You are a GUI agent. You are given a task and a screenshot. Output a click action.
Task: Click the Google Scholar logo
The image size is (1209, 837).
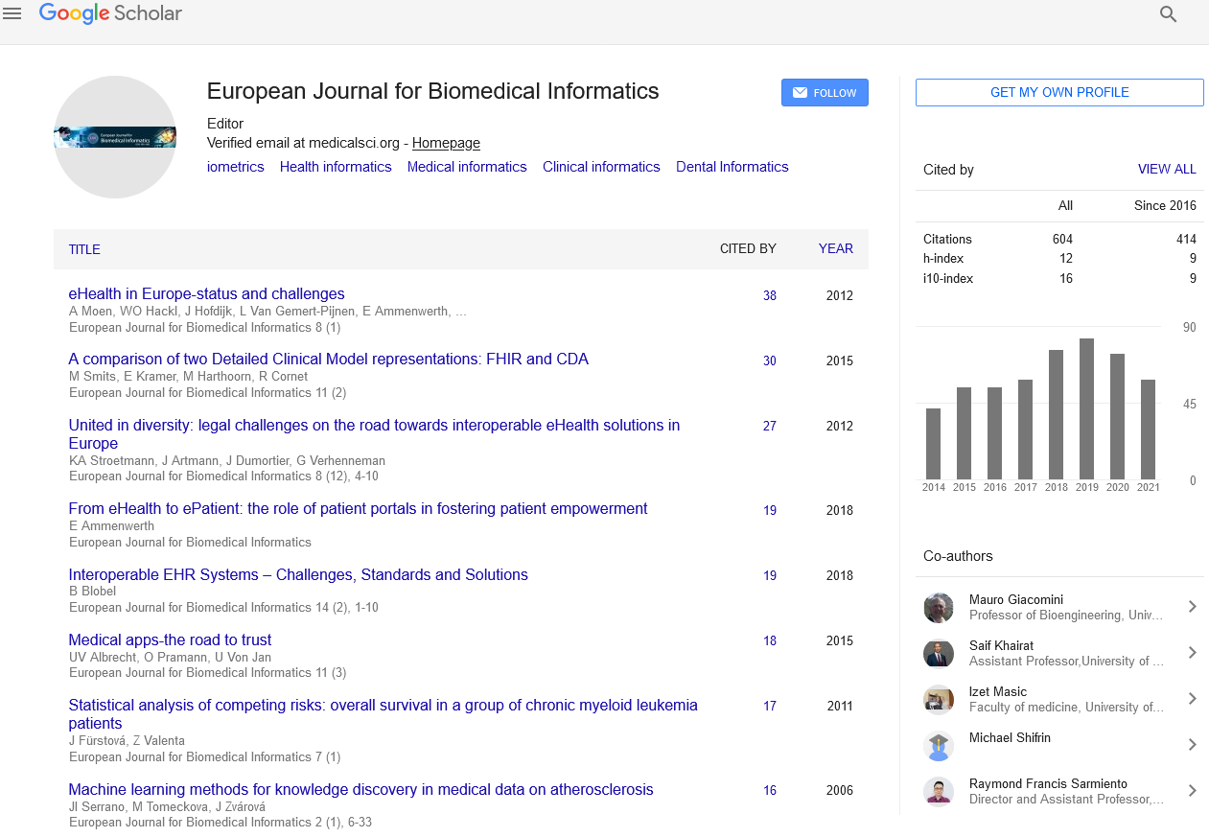point(110,13)
